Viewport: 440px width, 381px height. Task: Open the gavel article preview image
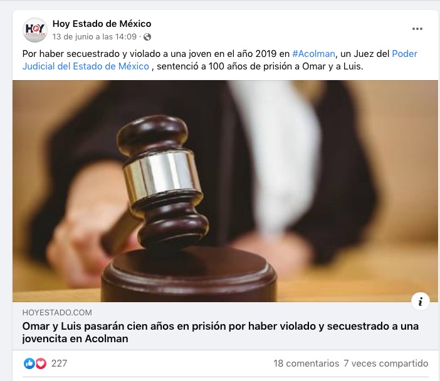225,191
